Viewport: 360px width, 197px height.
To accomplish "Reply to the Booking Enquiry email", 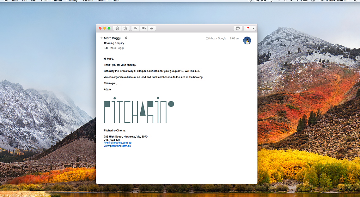I will pos(136,28).
